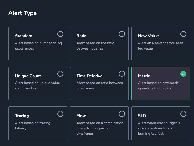The image size is (194, 146).
Task: Click the Time Relative card description
Action: tap(100, 86)
